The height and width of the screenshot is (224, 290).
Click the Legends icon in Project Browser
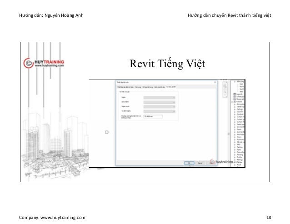235,94
